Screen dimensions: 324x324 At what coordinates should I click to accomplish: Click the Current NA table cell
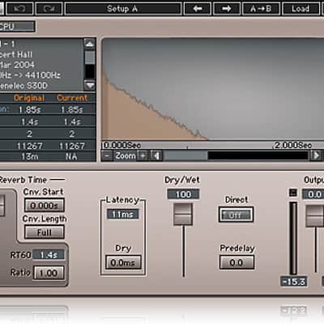[x=71, y=156]
